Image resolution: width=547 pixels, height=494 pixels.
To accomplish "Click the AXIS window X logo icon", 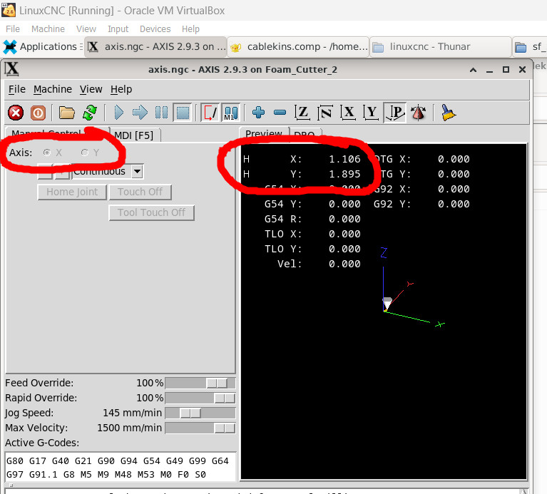I will tap(11, 69).
